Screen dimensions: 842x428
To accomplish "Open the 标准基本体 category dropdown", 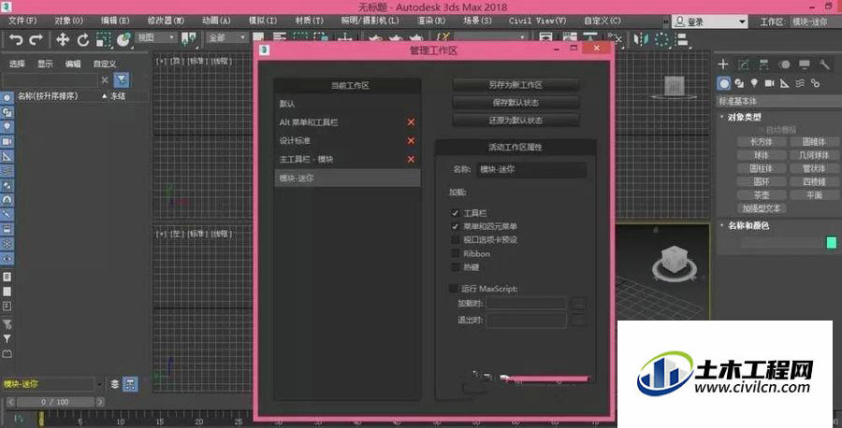I will (x=778, y=101).
